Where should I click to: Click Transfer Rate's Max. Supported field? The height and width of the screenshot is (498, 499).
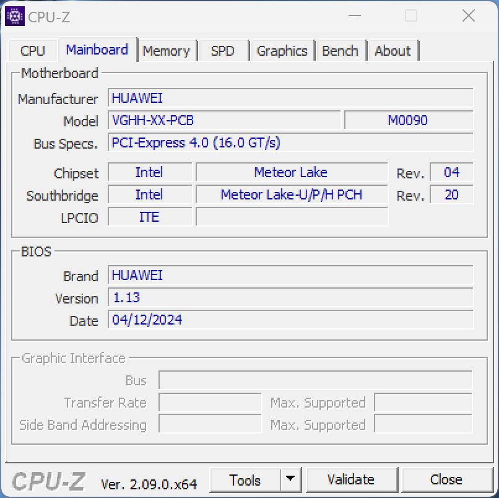(x=423, y=402)
